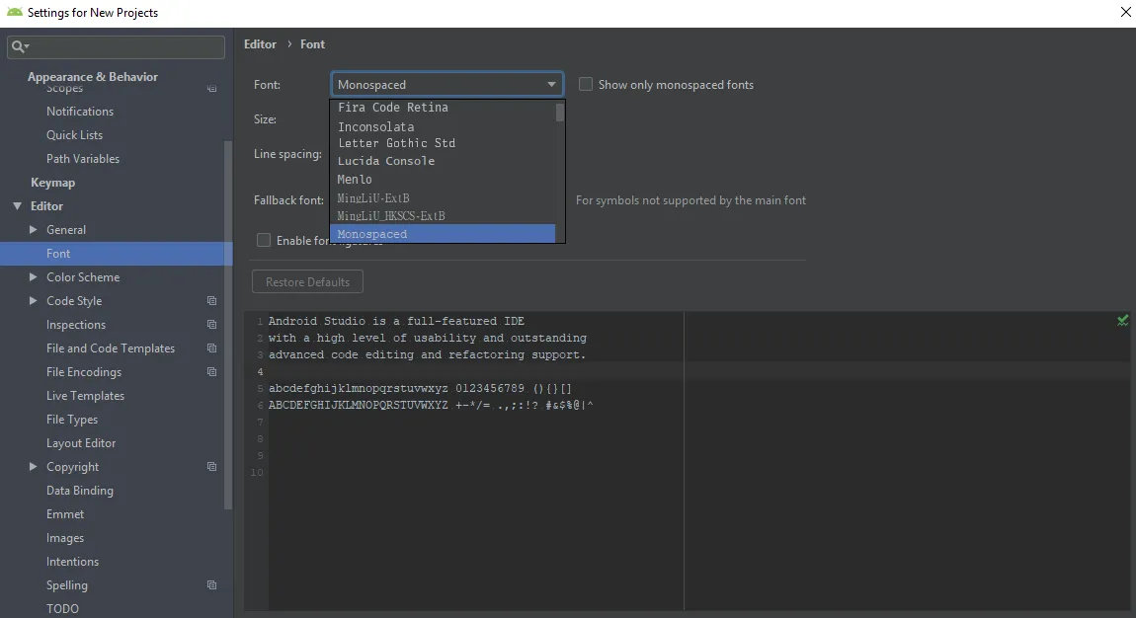Expand the General tree node
The height and width of the screenshot is (618, 1136).
pos(33,229)
